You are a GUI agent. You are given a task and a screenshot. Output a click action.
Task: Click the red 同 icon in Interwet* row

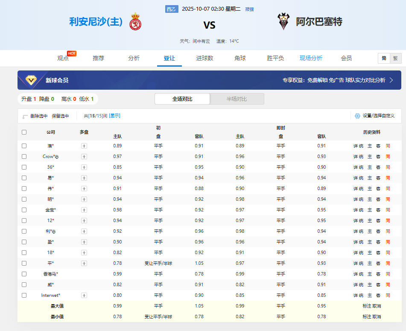point(388,295)
